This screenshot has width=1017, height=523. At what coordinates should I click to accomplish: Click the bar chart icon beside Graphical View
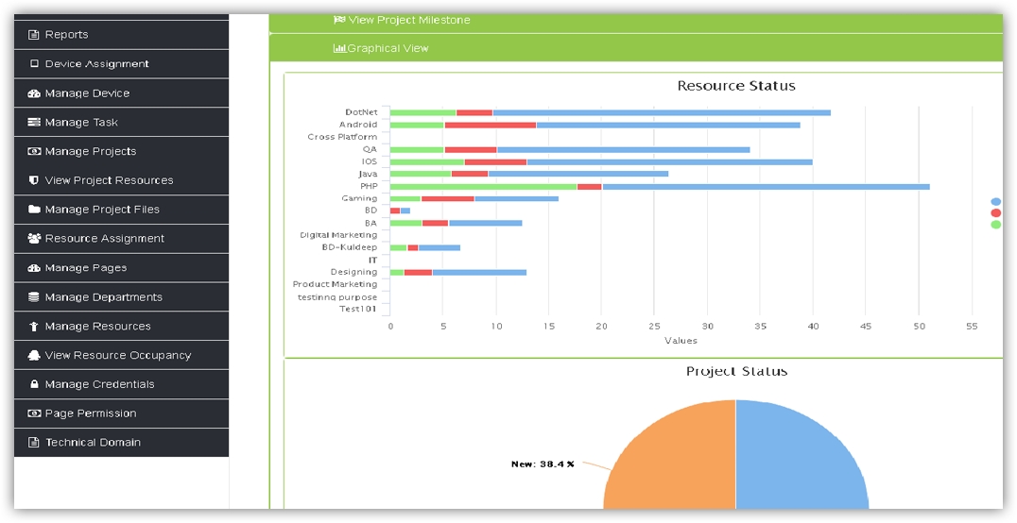pos(340,48)
